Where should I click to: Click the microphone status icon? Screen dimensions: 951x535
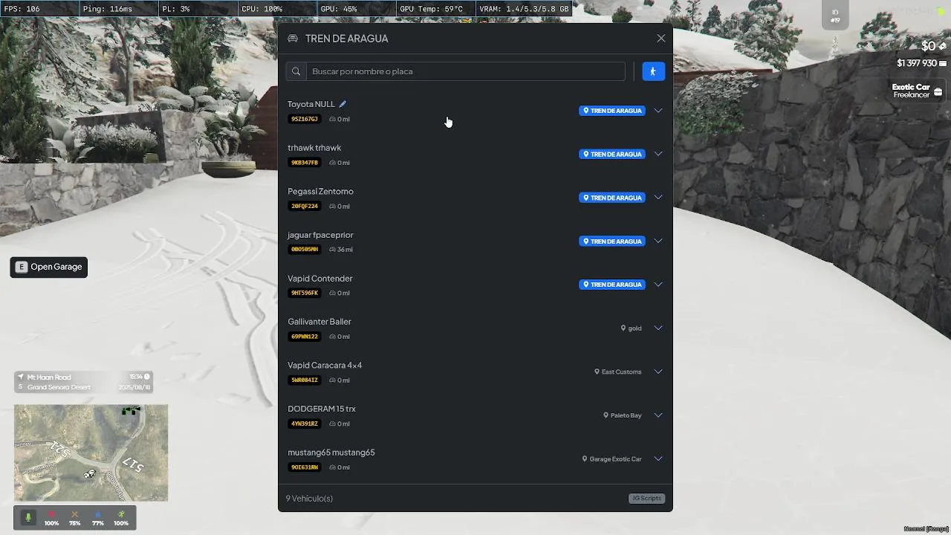click(x=29, y=517)
